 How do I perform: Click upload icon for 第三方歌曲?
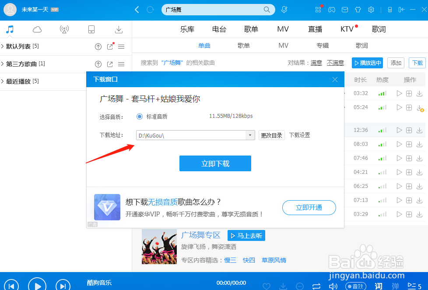[98, 64]
